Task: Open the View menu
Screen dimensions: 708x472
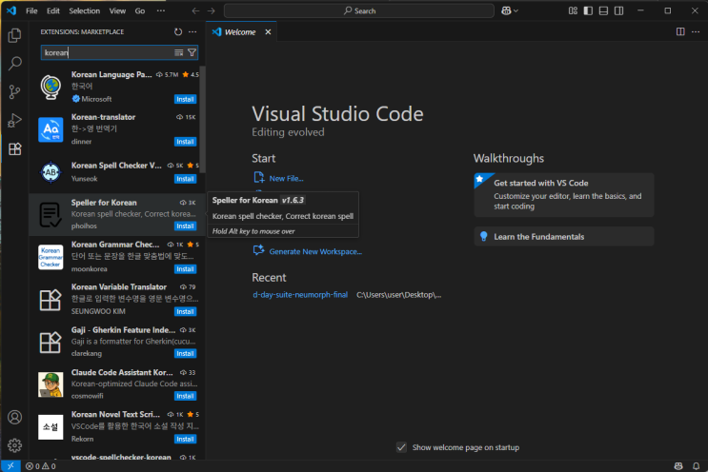Action: (117, 10)
